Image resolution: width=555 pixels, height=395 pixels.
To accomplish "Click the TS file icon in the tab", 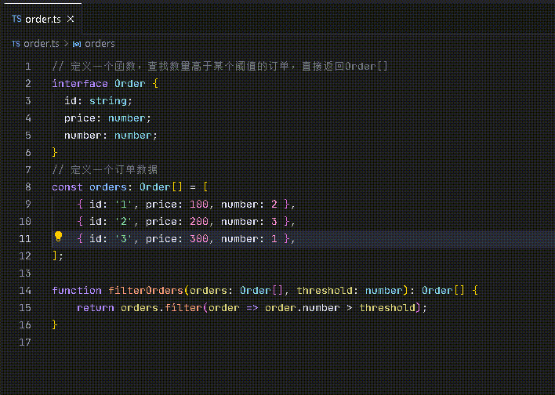I will click(16, 17).
